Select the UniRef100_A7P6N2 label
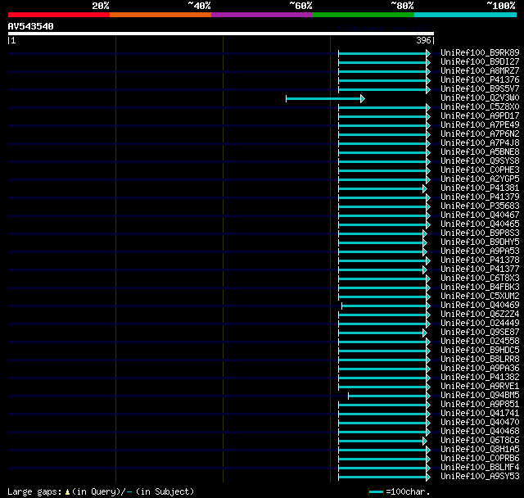Viewport: 524px width, 498px height. pos(480,134)
